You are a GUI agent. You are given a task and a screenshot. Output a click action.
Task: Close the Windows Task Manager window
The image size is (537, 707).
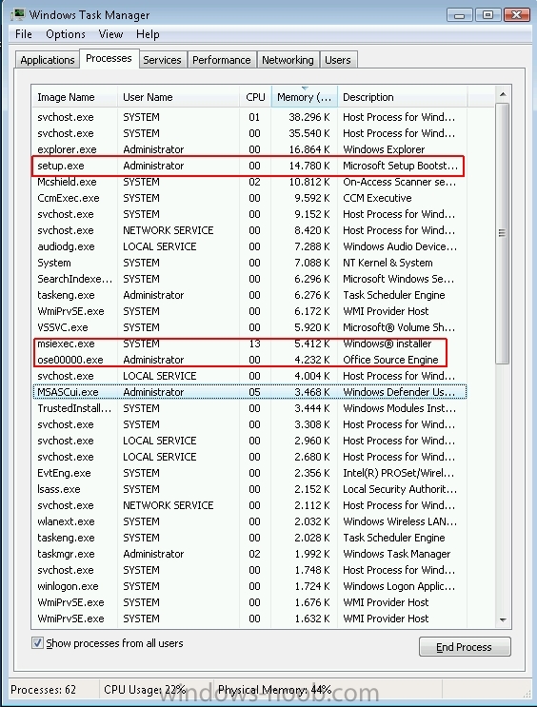516,15
